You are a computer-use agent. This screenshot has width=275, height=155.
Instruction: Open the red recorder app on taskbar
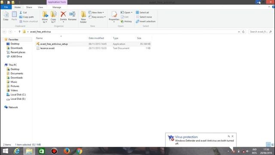[x=54, y=151]
